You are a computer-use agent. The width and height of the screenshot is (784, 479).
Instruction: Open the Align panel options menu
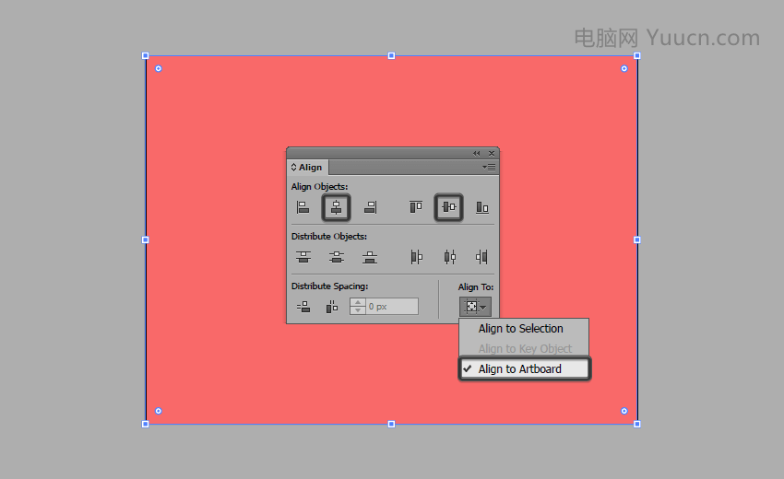(x=489, y=168)
